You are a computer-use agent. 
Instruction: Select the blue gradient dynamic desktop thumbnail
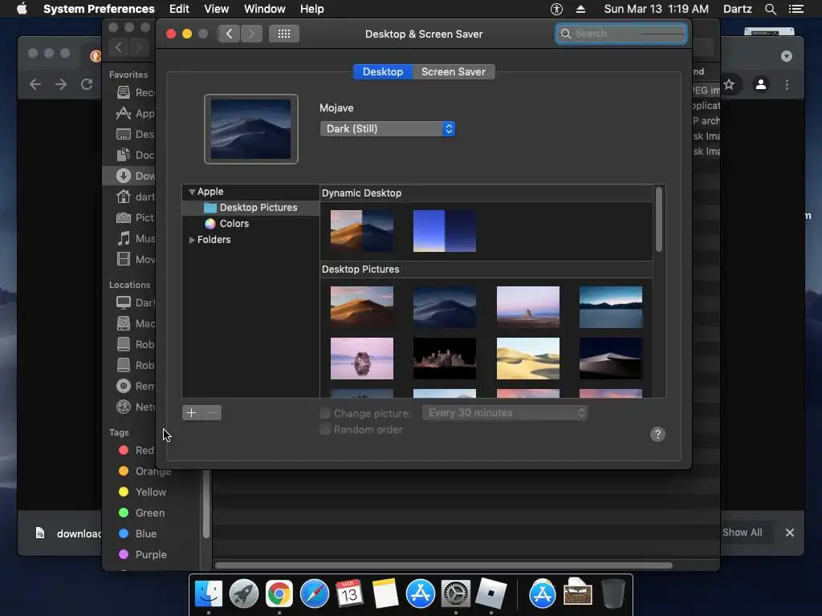click(445, 231)
